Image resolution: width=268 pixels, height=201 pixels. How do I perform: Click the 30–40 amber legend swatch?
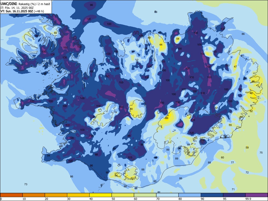[78, 195]
